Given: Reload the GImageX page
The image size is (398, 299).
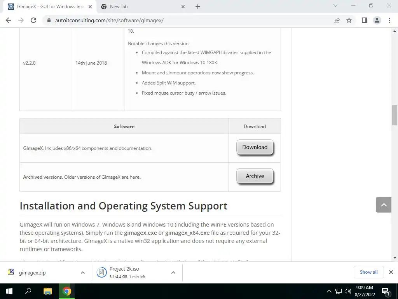Looking at the screenshot, I should (33, 20).
